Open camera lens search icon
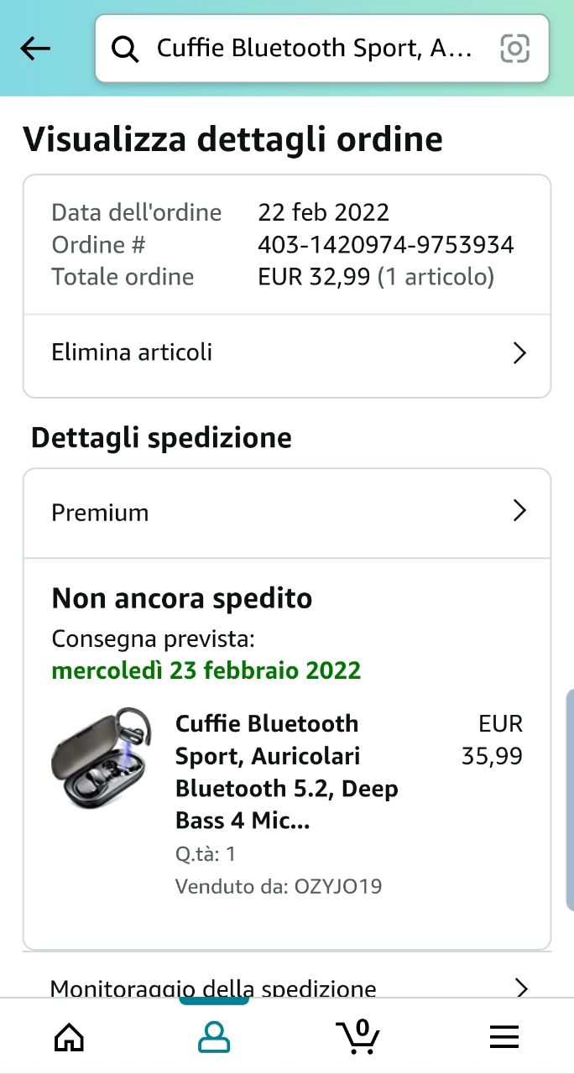This screenshot has width=574, height=1074. pyautogui.click(x=514, y=49)
